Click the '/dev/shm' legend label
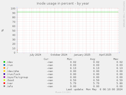Image resolution: width=126 pixels, height=95 pixels. click(x=13, y=71)
